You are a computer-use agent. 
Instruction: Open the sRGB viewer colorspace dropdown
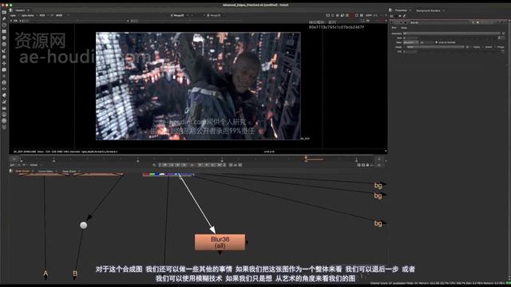click(61, 15)
